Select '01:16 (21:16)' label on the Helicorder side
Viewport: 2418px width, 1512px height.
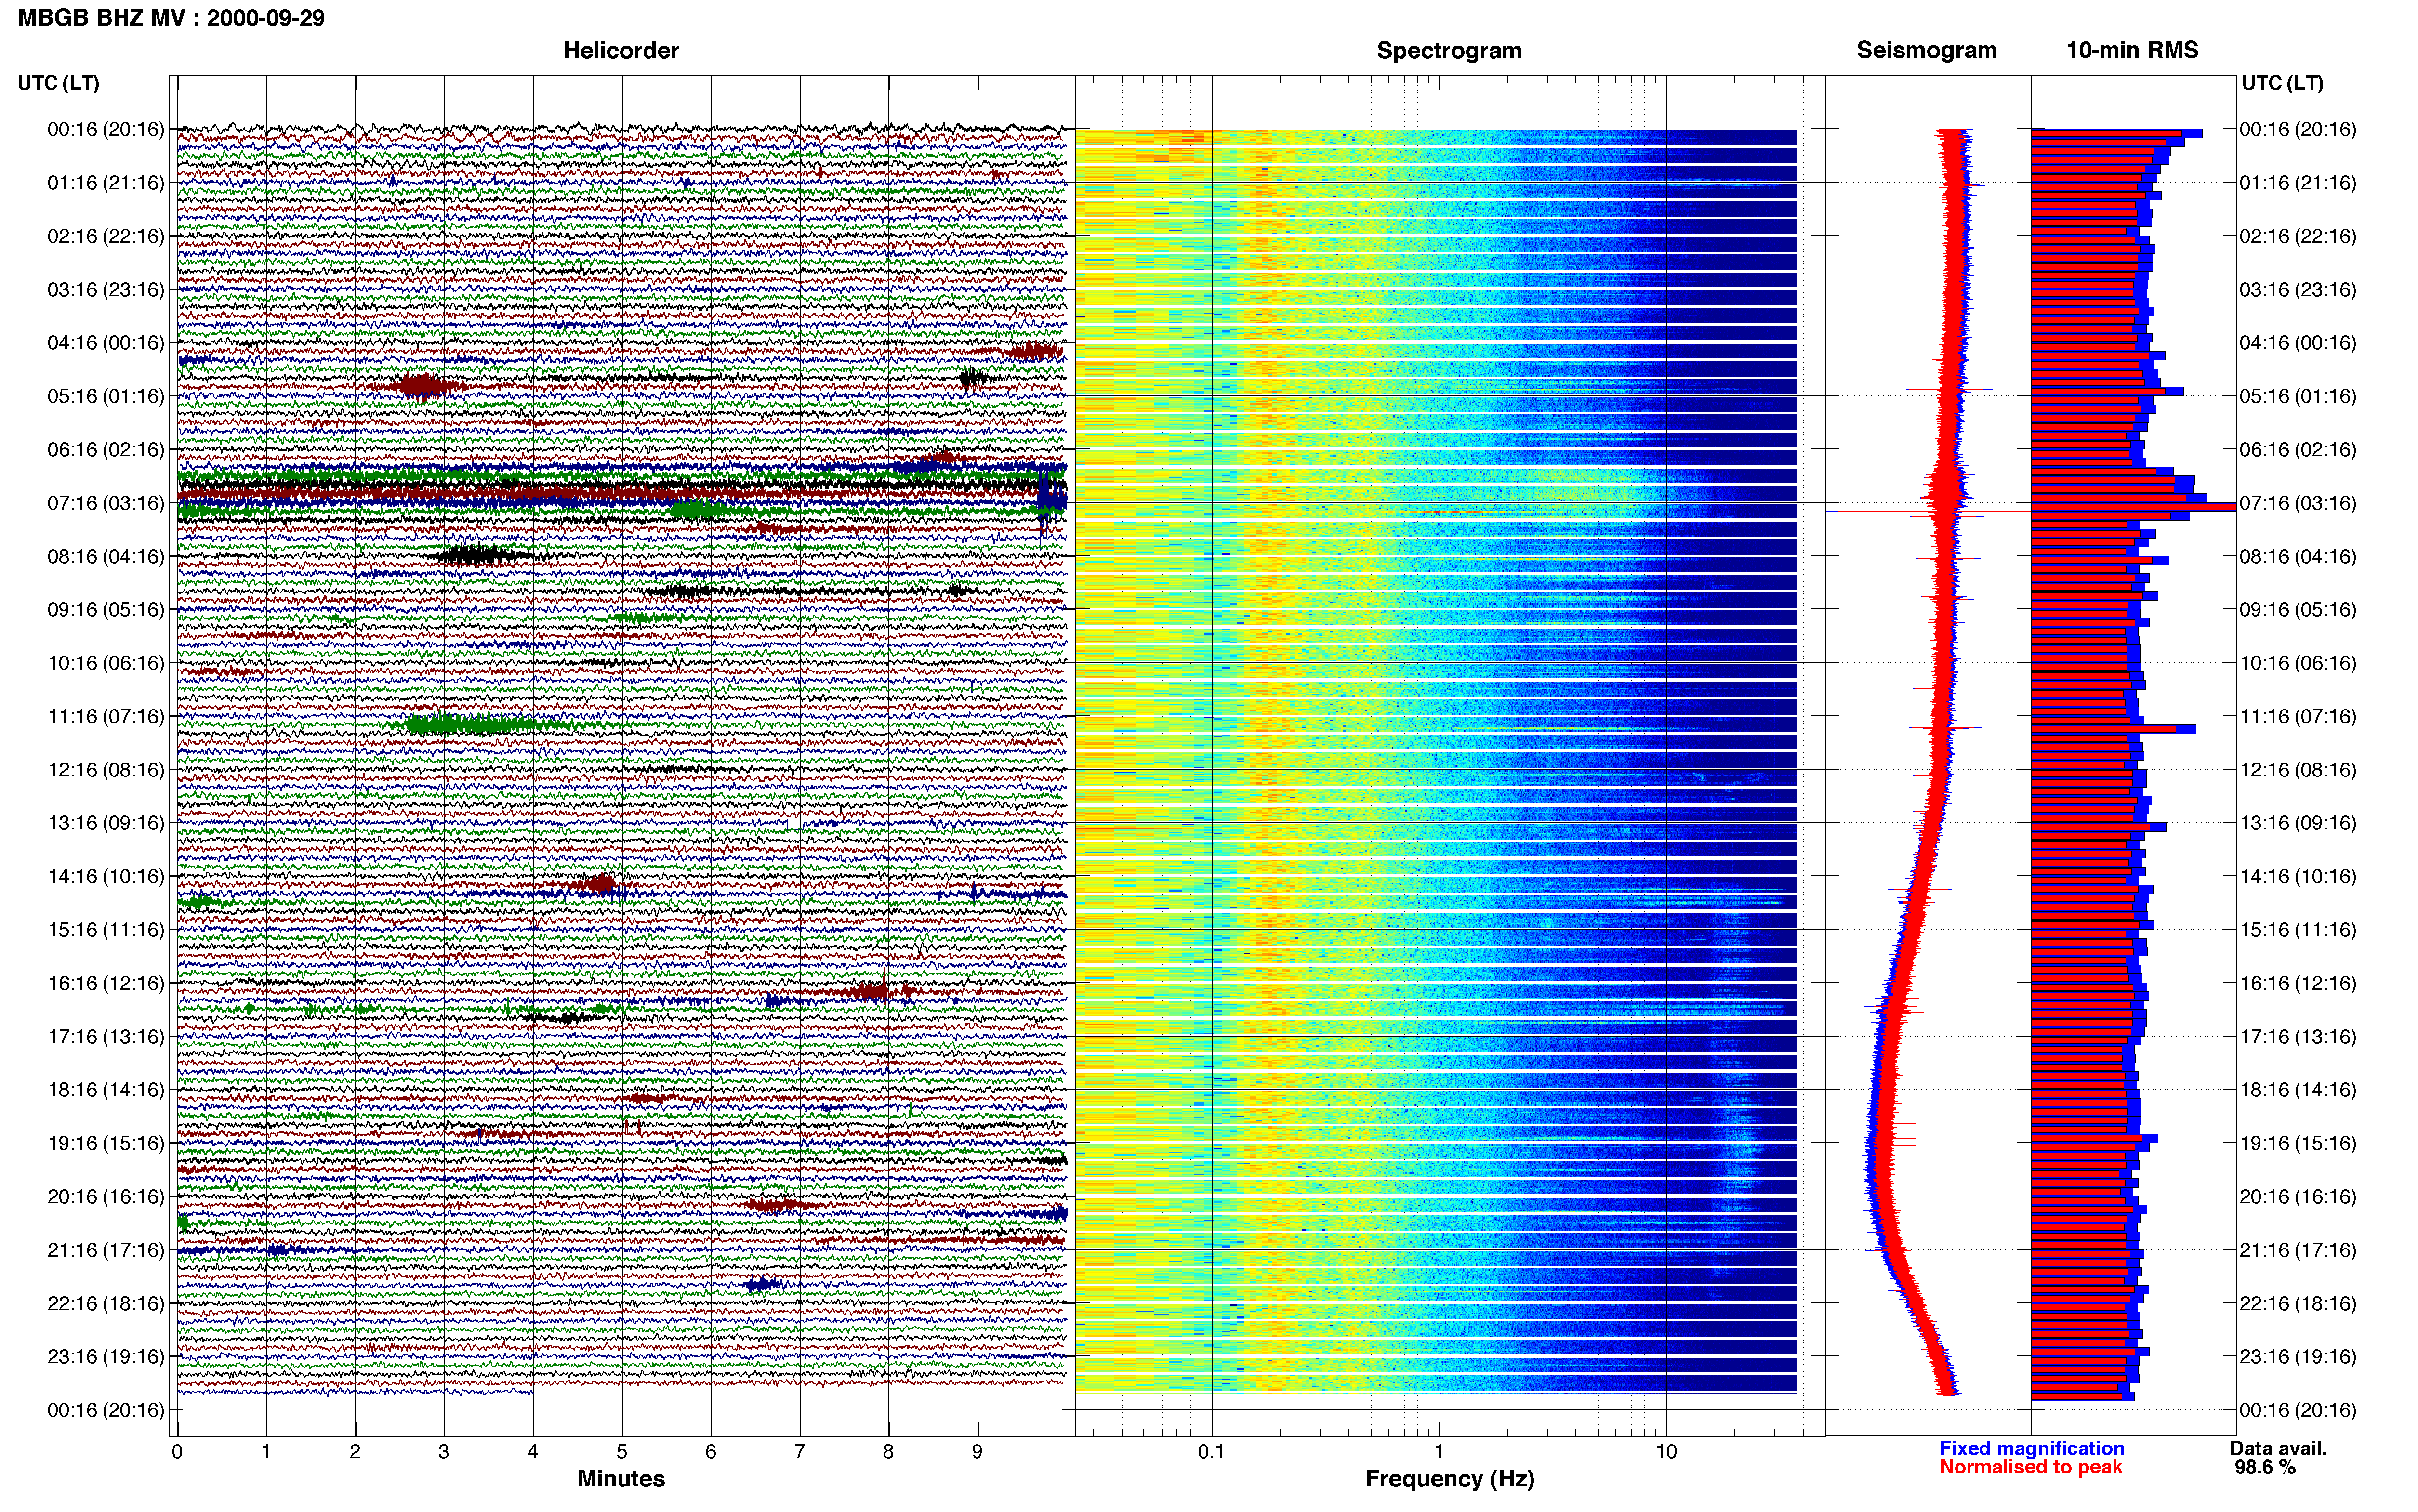pos(106,183)
